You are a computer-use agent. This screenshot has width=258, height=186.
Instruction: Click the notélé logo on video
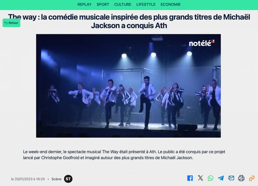202,43
